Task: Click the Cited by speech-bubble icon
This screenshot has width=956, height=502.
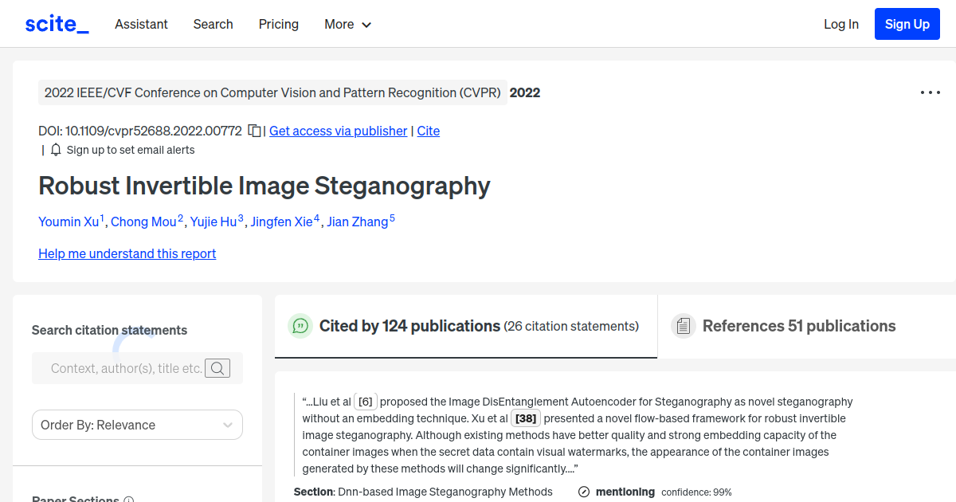Action: pos(300,326)
